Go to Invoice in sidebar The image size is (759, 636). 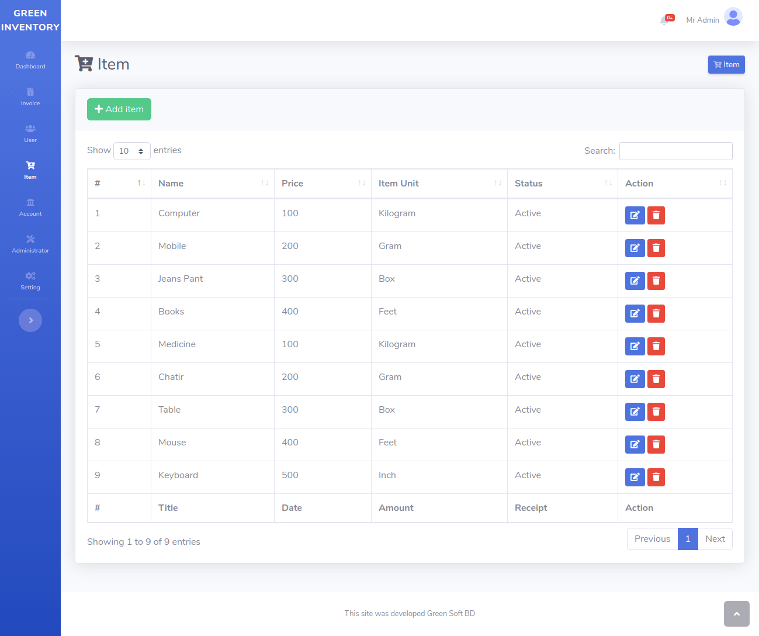point(30,96)
